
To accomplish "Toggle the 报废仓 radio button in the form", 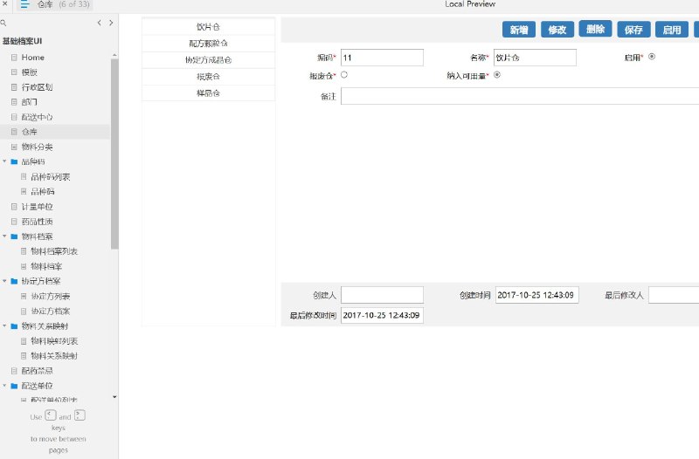I will tap(344, 75).
